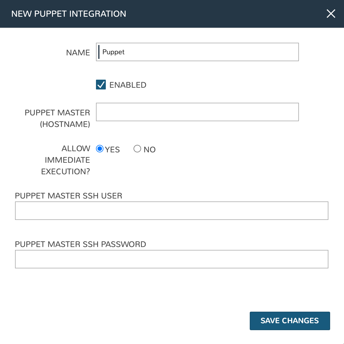
Task: Click the Puppet Master hostname field
Action: point(197,112)
